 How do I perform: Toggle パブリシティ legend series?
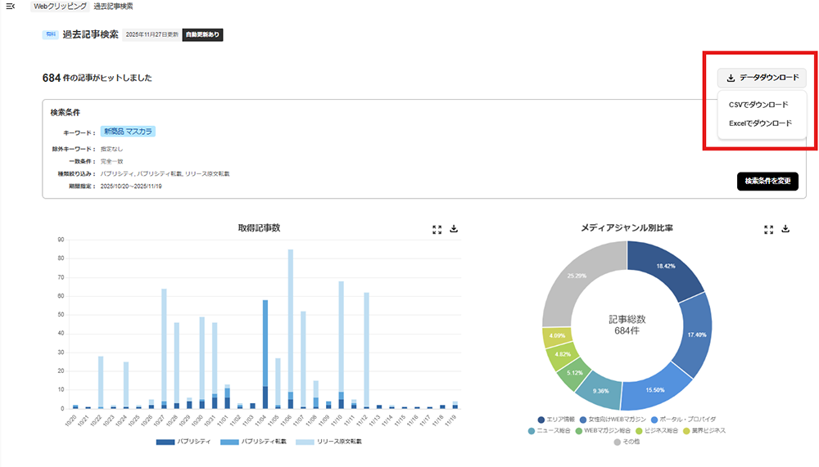(183, 442)
